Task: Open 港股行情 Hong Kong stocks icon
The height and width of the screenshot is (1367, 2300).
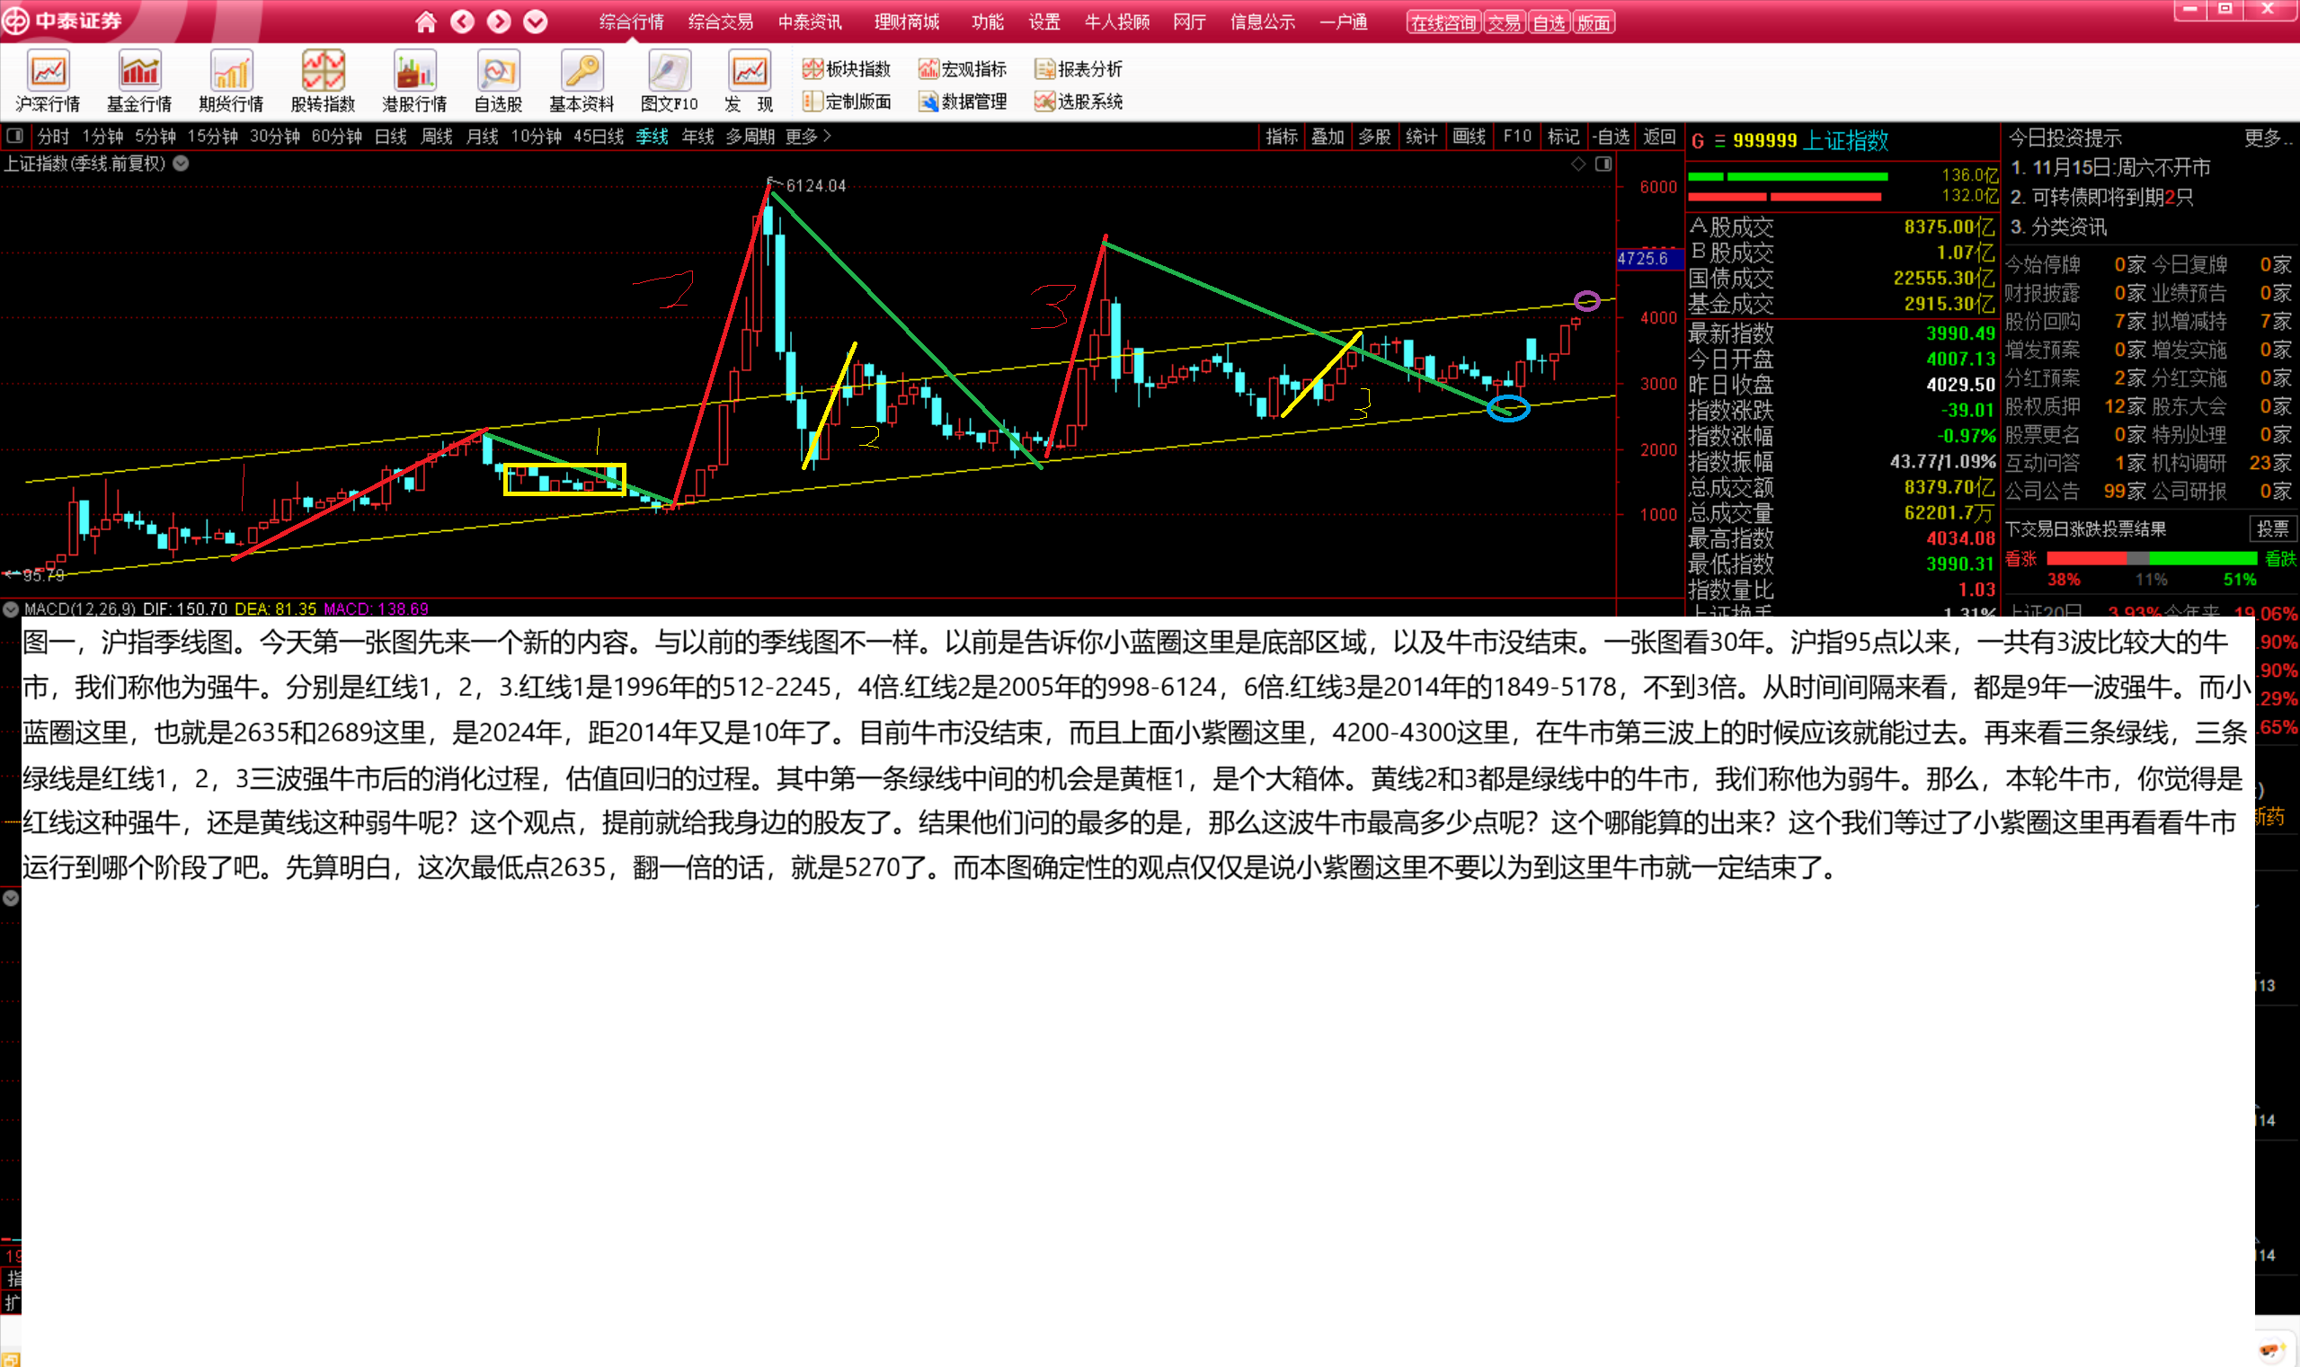Action: coord(414,72)
